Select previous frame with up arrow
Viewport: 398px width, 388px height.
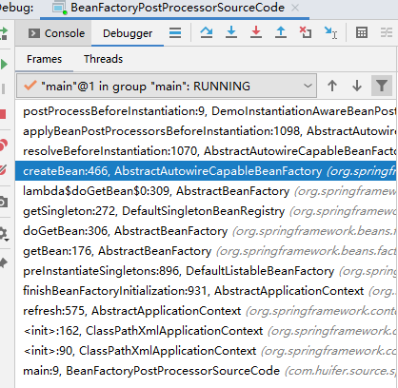332,86
